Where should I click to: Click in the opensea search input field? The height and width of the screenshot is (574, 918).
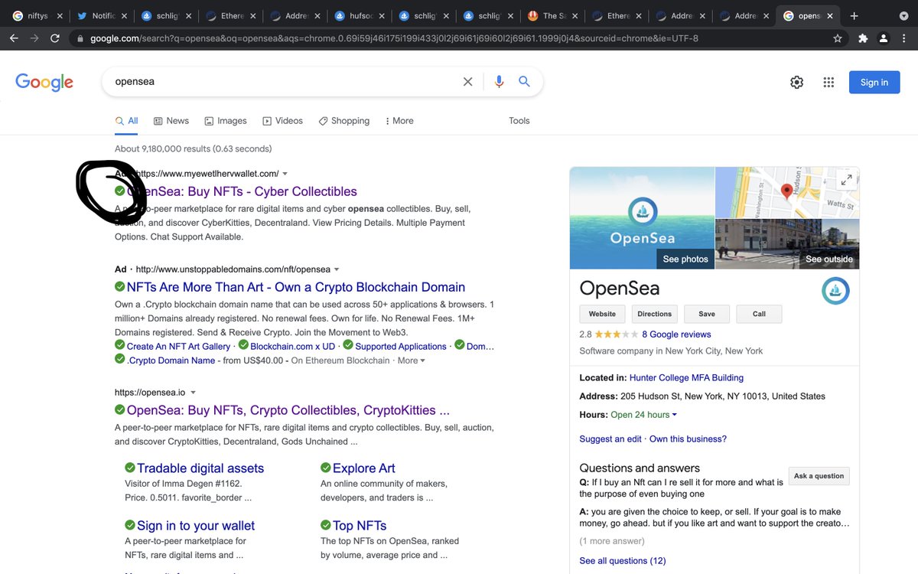(283, 82)
